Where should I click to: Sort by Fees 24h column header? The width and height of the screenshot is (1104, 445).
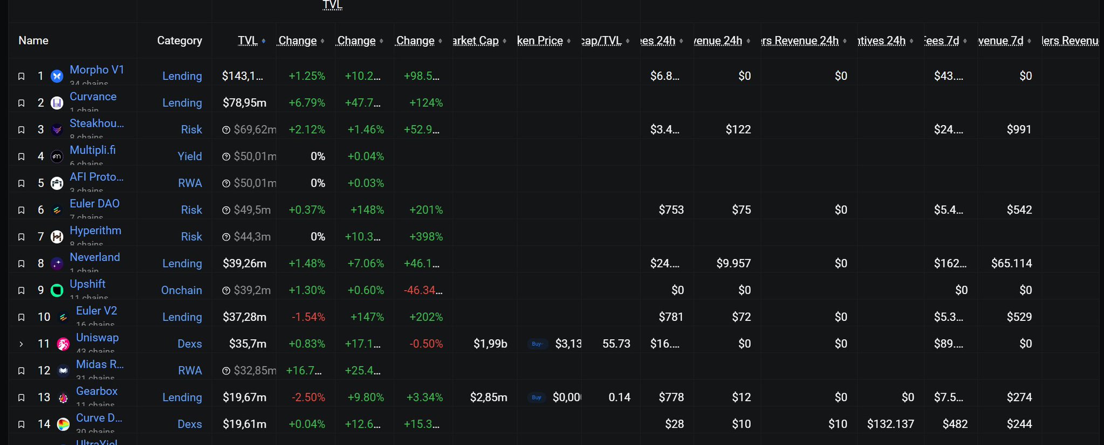pos(658,40)
